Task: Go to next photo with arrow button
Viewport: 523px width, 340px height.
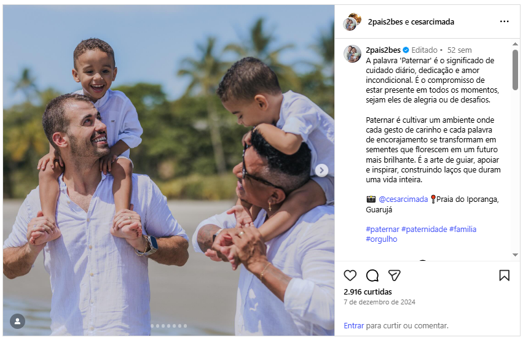Action: coord(321,170)
